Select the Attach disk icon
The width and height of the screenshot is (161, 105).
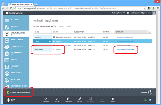(79, 99)
